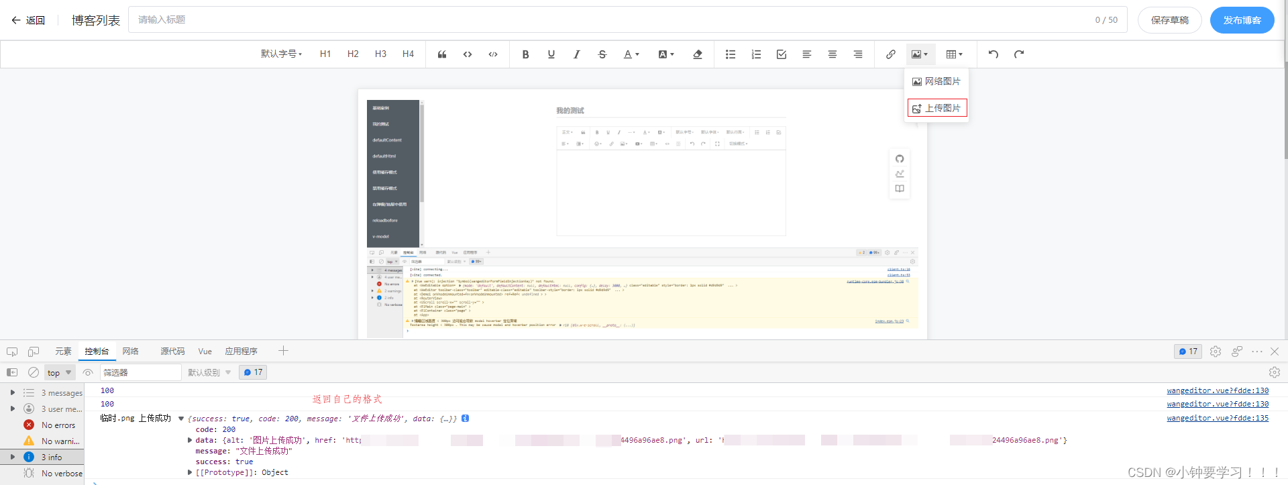The height and width of the screenshot is (485, 1288).
Task: Open the 默认字号 font size dropdown
Action: click(281, 54)
